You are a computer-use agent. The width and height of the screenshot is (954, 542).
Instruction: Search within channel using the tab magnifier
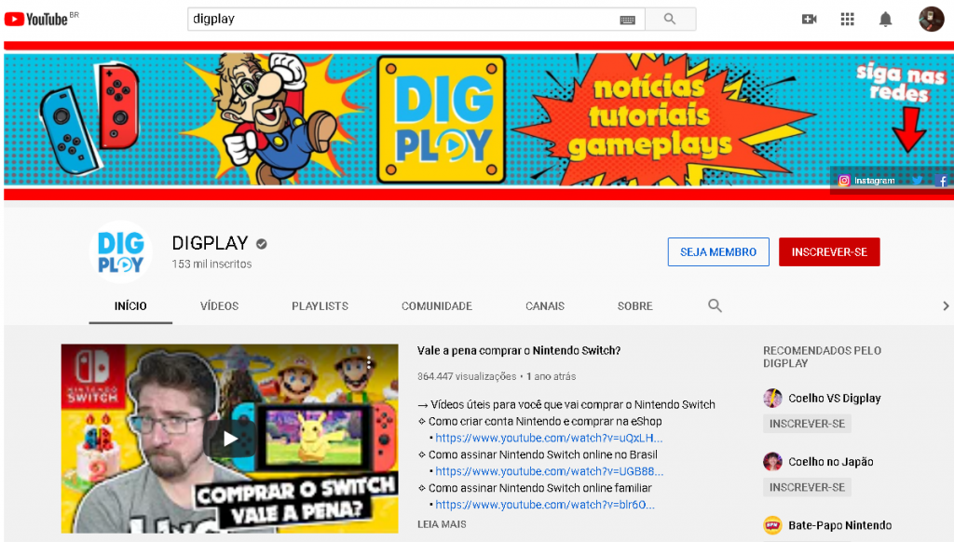[715, 305]
